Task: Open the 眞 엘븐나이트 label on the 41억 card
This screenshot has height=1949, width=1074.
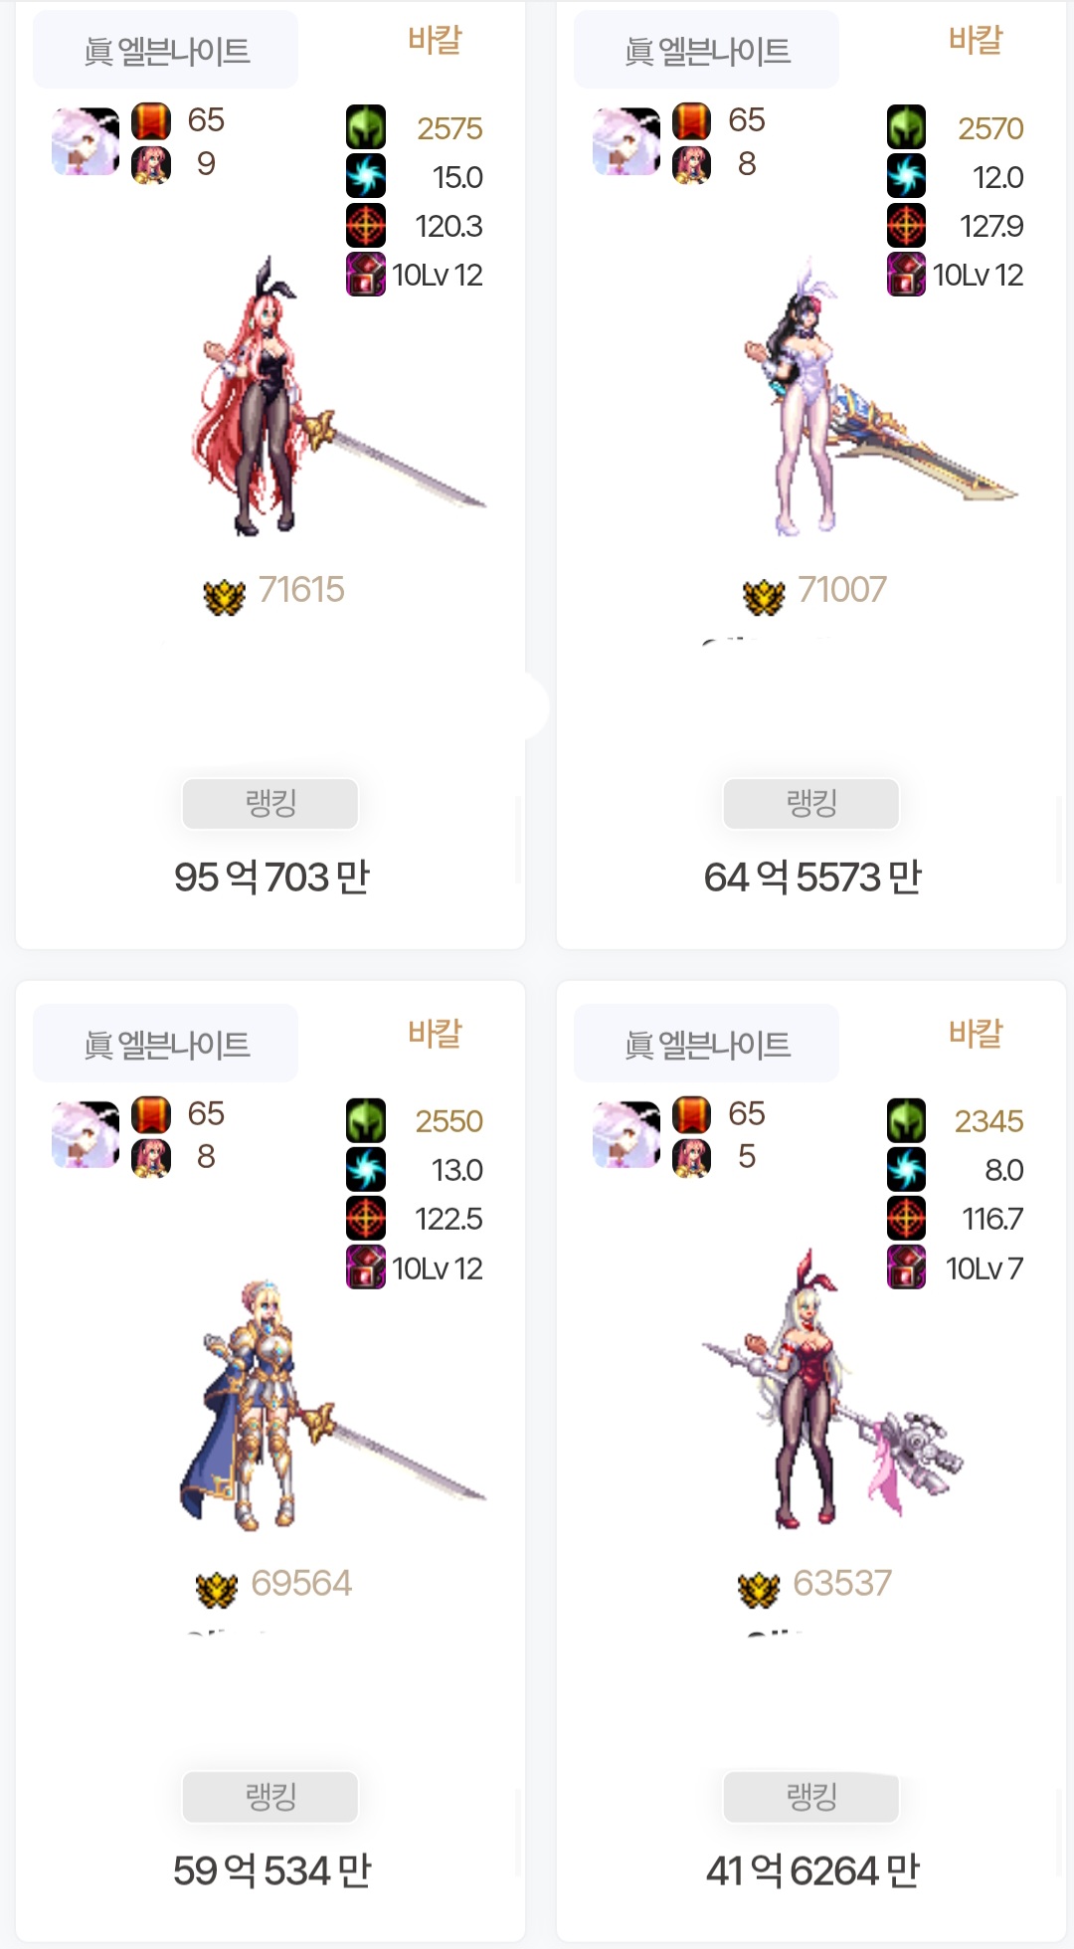Action: point(707,1044)
